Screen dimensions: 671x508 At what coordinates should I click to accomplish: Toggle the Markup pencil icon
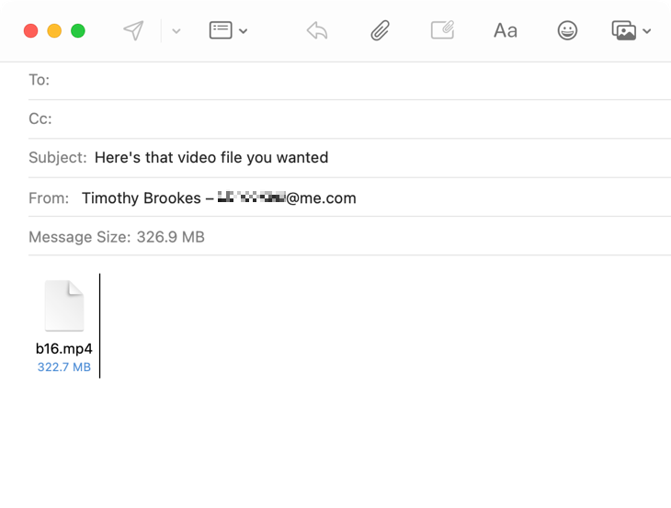(442, 30)
